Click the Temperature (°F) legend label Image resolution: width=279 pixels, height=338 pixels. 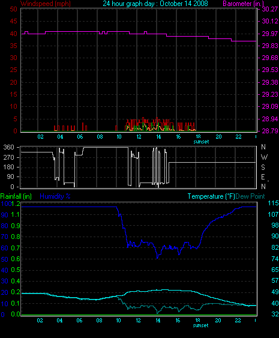point(211,196)
